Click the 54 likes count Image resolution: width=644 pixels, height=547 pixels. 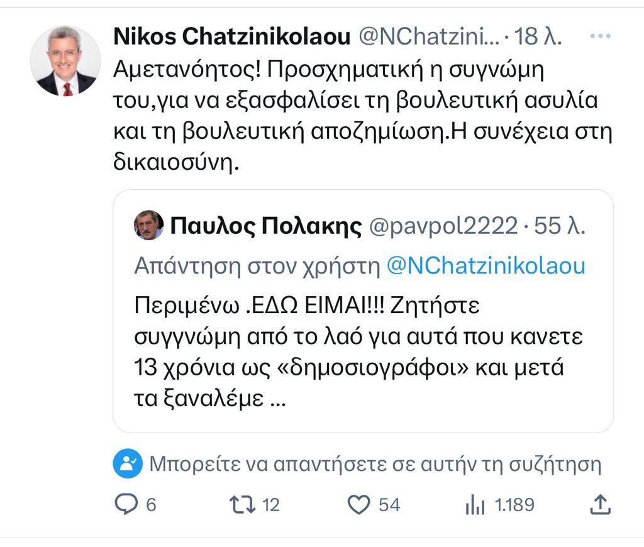click(x=389, y=504)
